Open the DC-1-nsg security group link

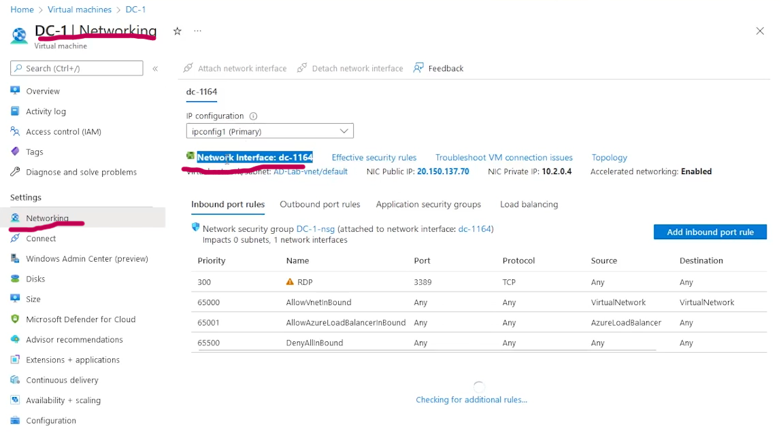click(315, 229)
